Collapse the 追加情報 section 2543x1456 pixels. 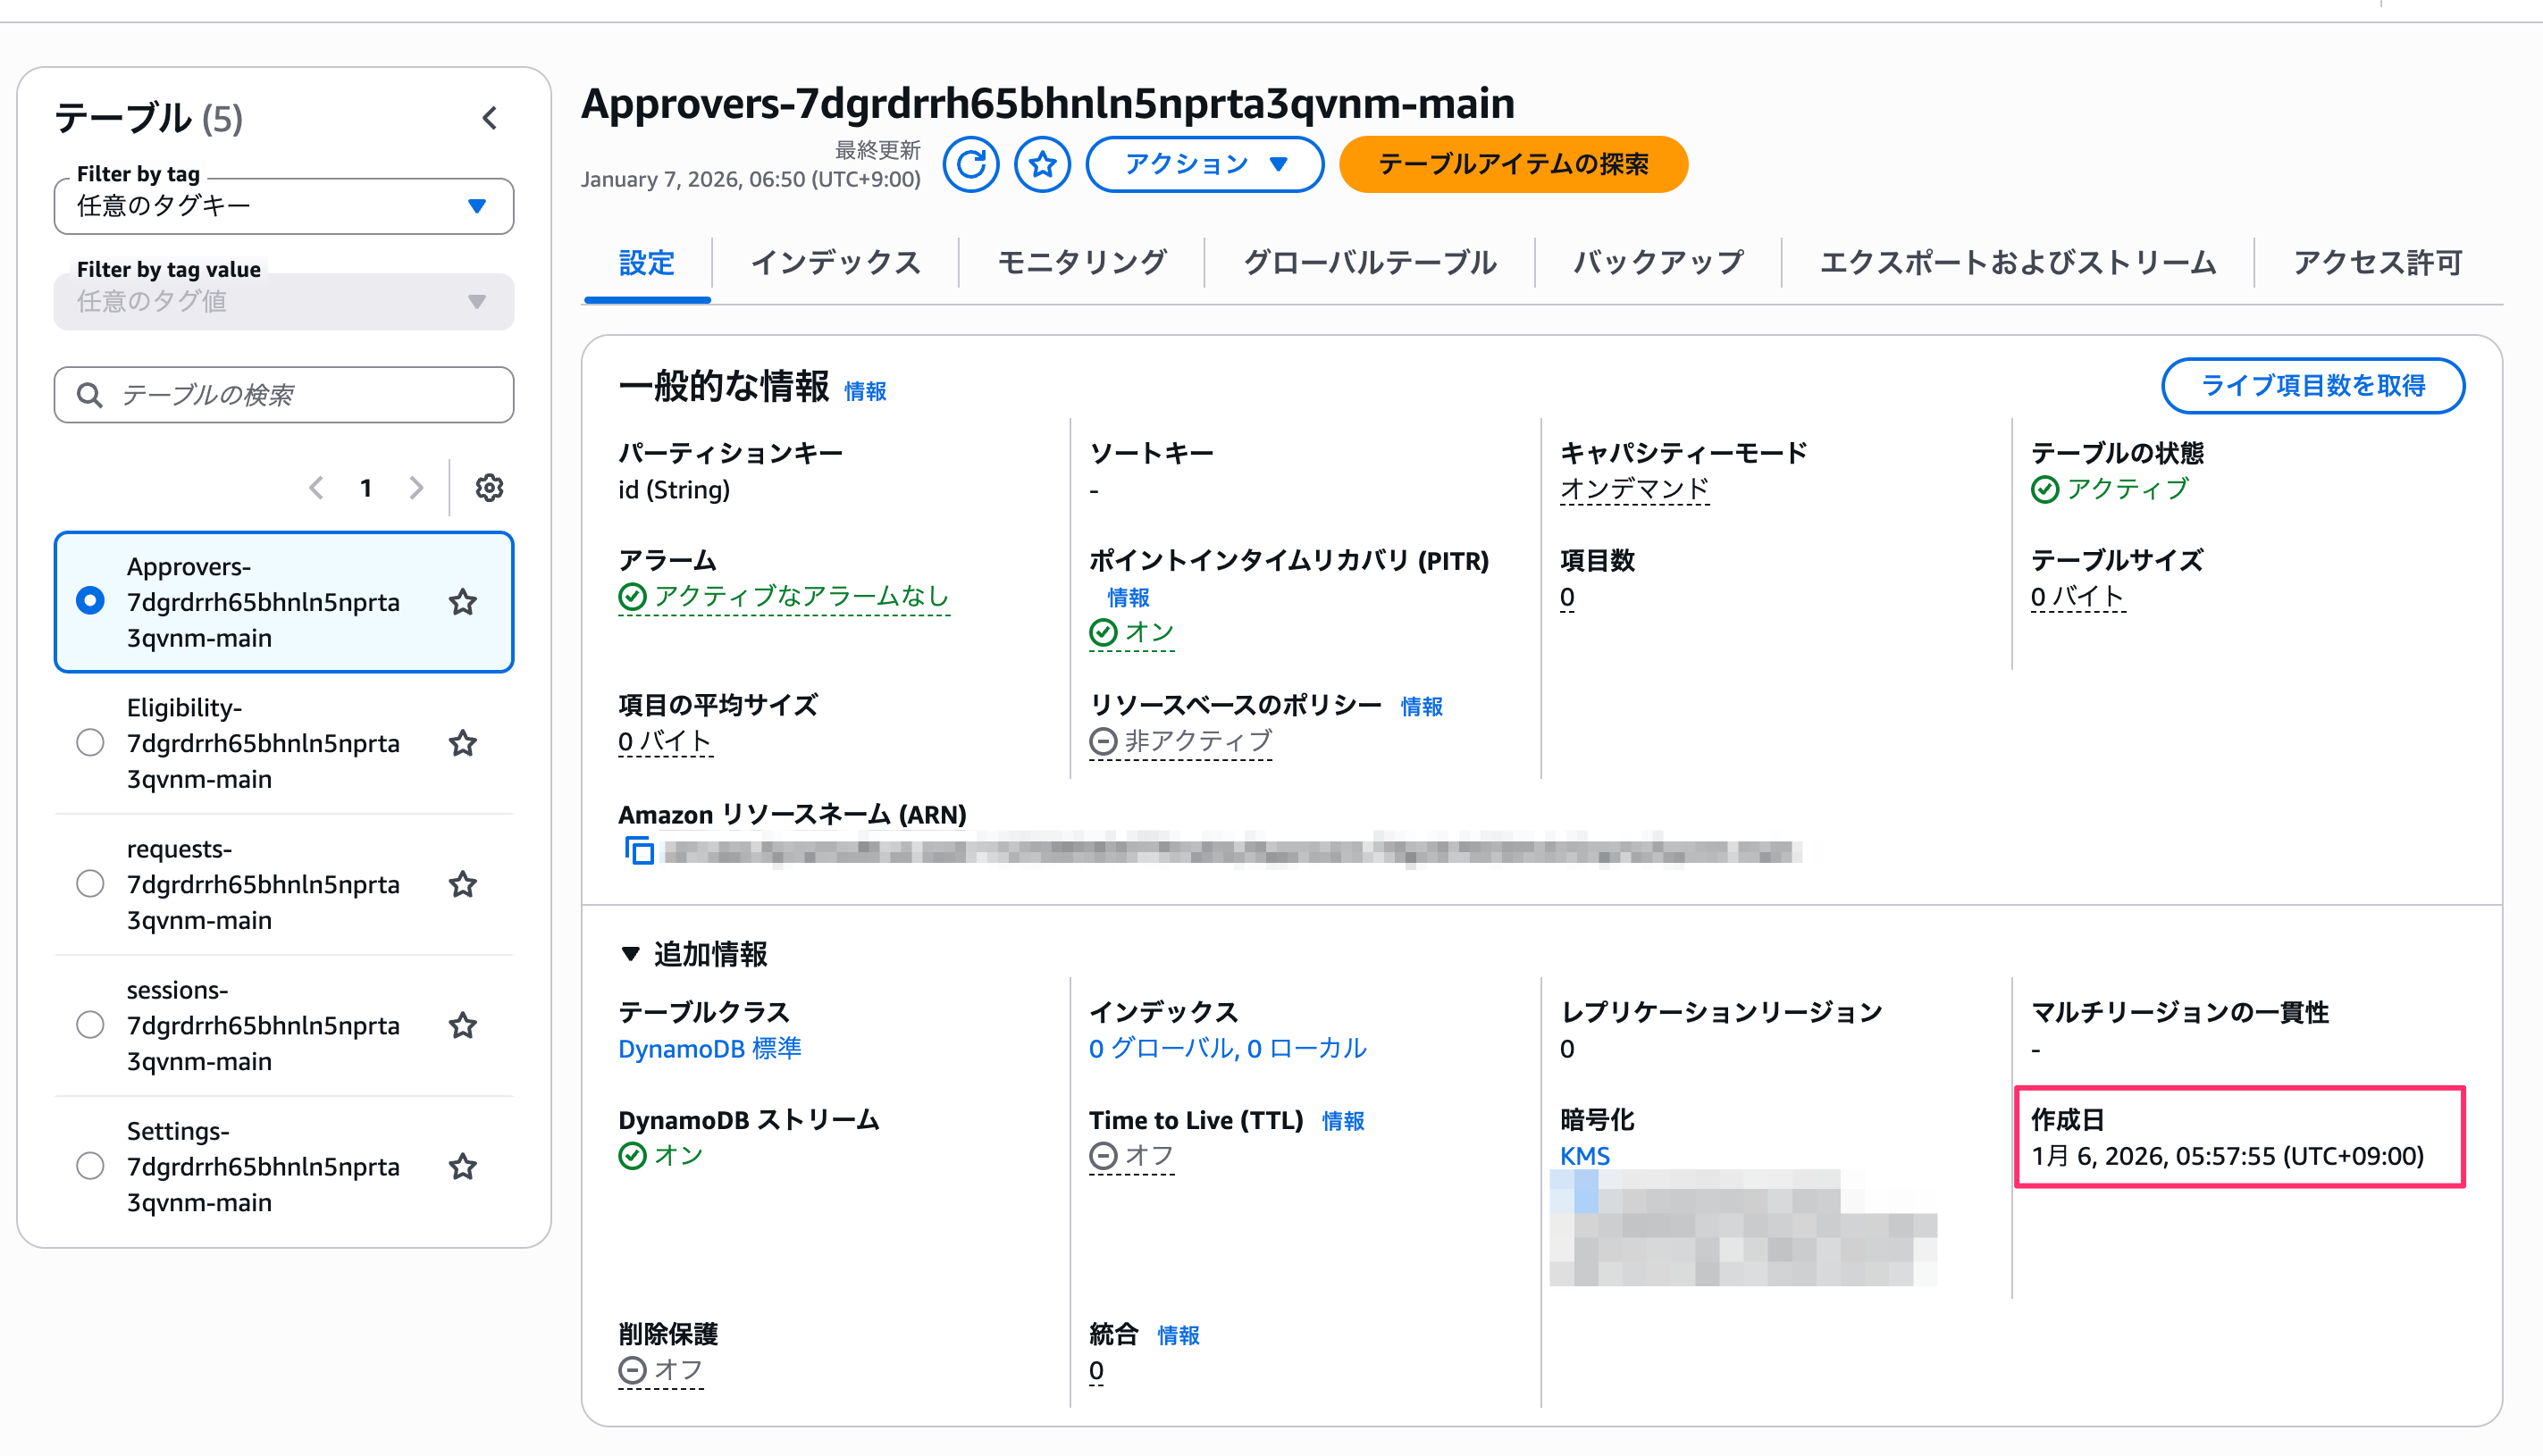point(630,954)
